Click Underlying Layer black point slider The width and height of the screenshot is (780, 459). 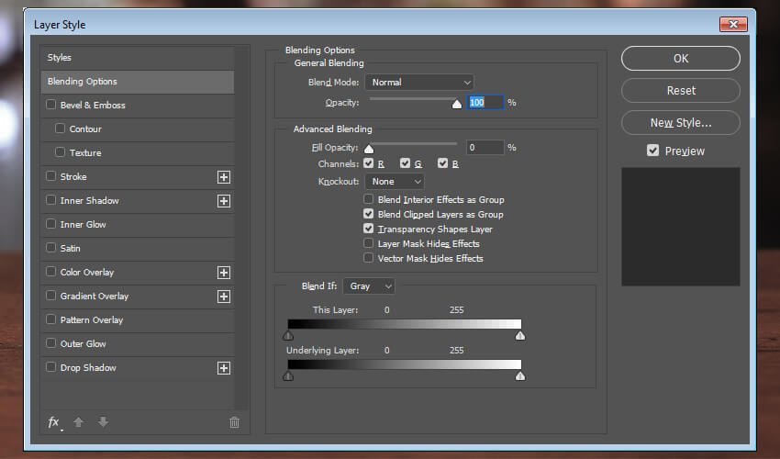(288, 375)
